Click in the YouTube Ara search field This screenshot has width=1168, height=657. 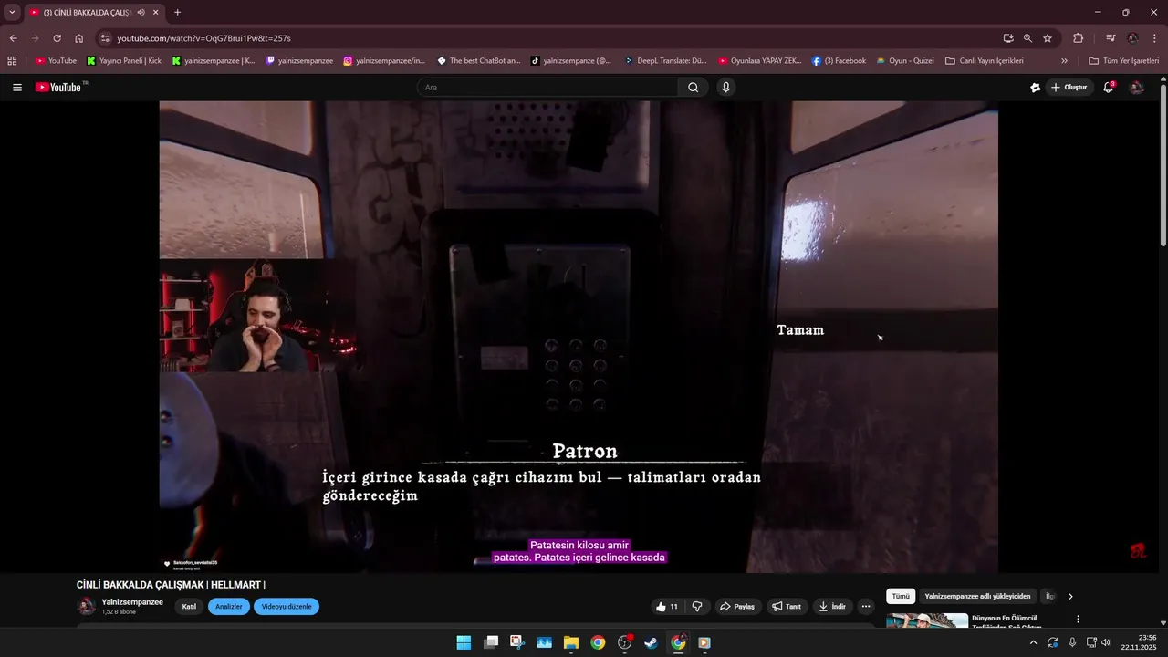[547, 88]
